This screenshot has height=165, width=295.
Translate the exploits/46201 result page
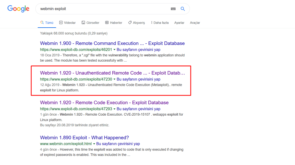(138, 50)
